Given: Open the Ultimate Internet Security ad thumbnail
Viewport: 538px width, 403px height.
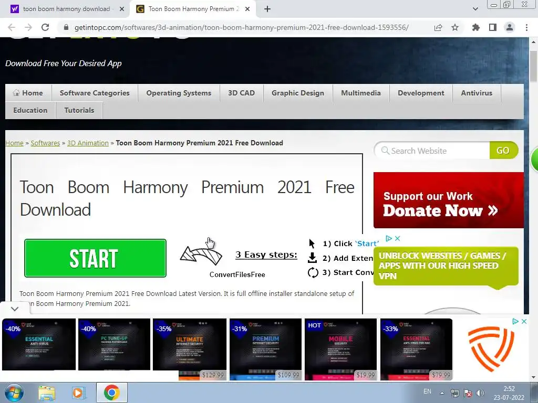Looking at the screenshot, I should 189,349.
